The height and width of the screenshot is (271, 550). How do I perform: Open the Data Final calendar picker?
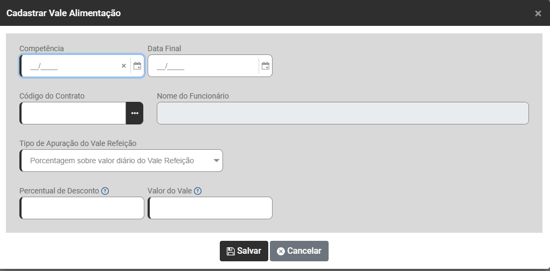tap(265, 66)
